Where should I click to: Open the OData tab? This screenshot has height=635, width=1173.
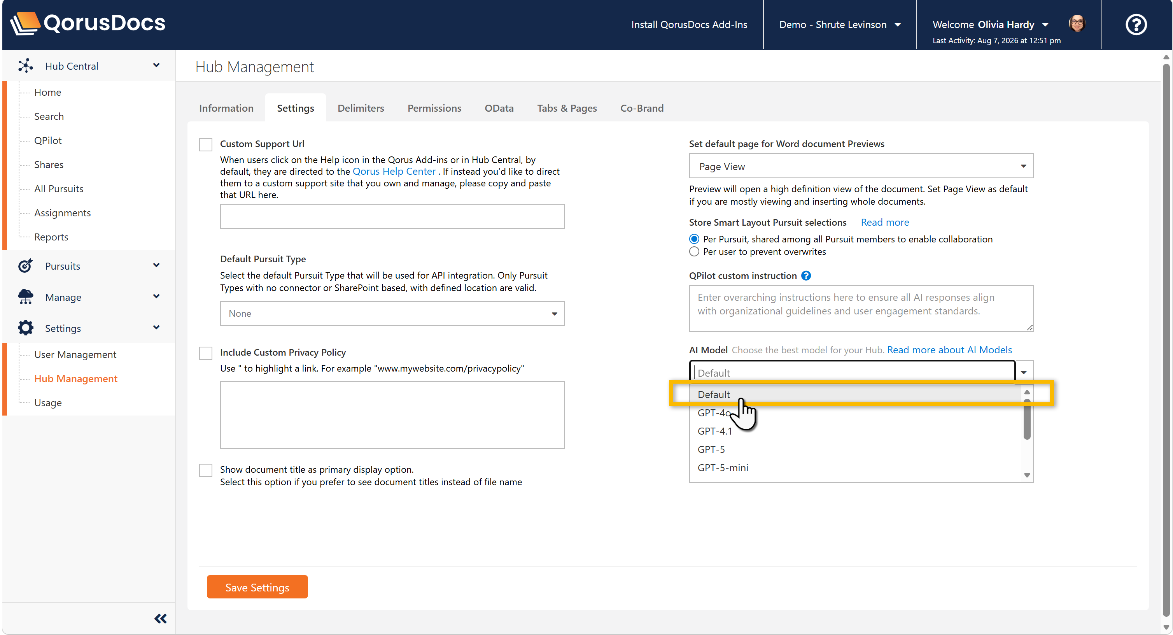[499, 108]
